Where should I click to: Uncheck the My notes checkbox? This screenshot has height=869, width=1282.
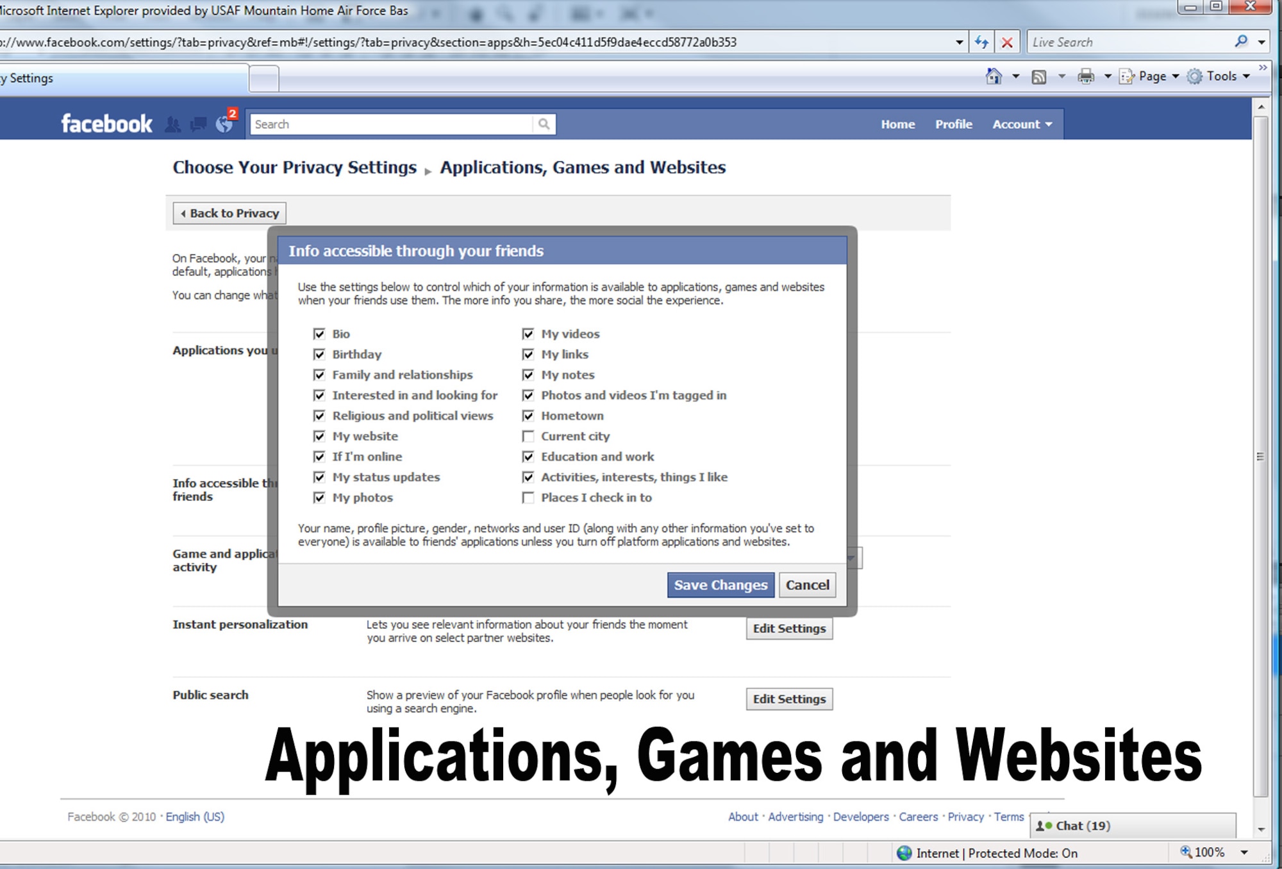(528, 375)
